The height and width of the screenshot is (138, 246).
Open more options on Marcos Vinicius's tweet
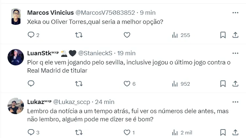235,12
